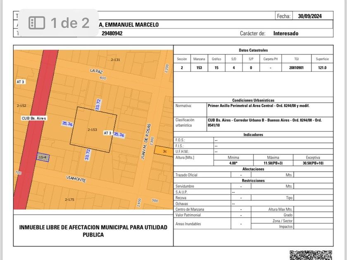The width and height of the screenshot is (347, 260).
Task: Select the date value 30/09/2024
Action: point(309,16)
